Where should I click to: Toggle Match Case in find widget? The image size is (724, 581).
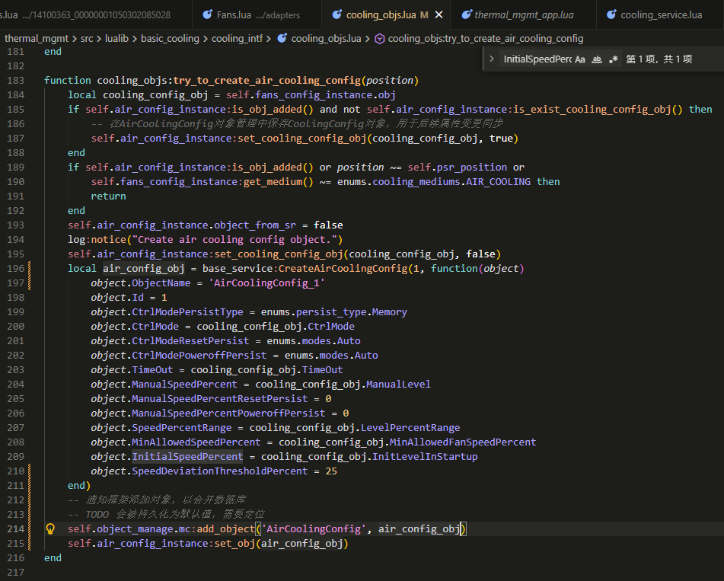(x=580, y=59)
